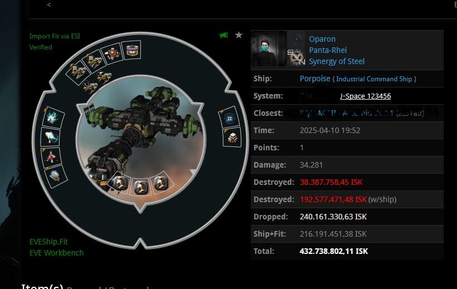Image resolution: width=457 pixels, height=289 pixels.
Task: Click the top mid slot glowing-burst module
Action: click(x=52, y=117)
